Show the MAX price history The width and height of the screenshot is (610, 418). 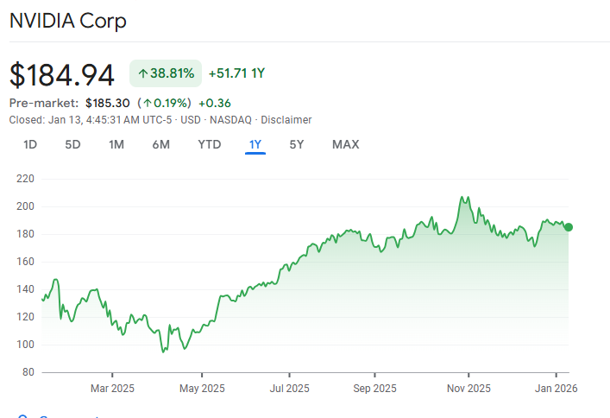coord(345,144)
